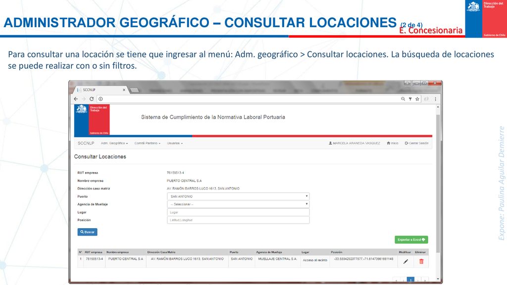507x285 pixels.
Task: Open the Comité Paritario menu
Action: click(147, 143)
